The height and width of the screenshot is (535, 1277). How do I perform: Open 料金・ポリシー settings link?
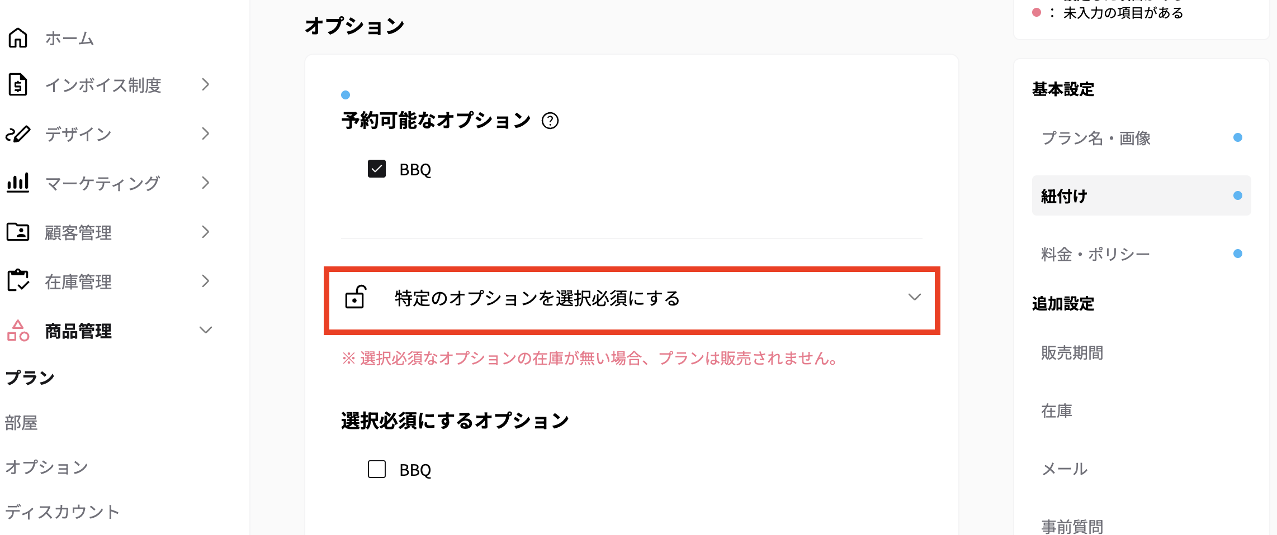(x=1096, y=252)
